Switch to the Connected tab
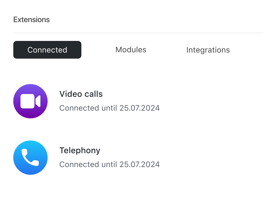The image size is (279, 198). coord(47,50)
